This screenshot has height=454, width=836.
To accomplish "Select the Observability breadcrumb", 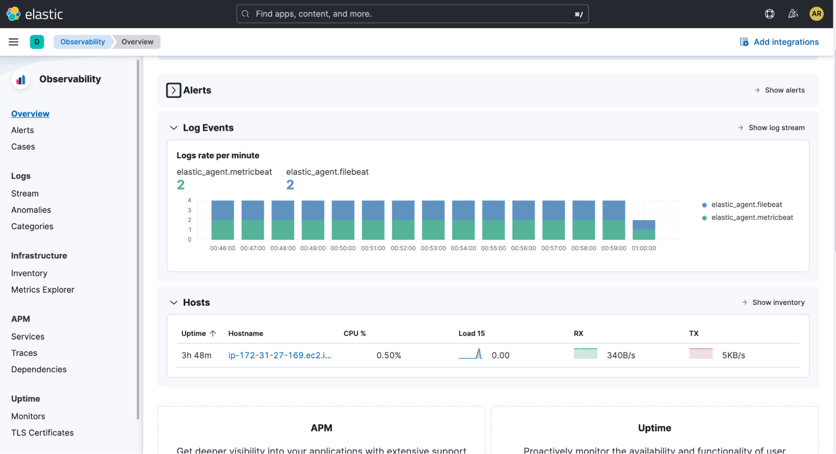I will pyautogui.click(x=82, y=42).
